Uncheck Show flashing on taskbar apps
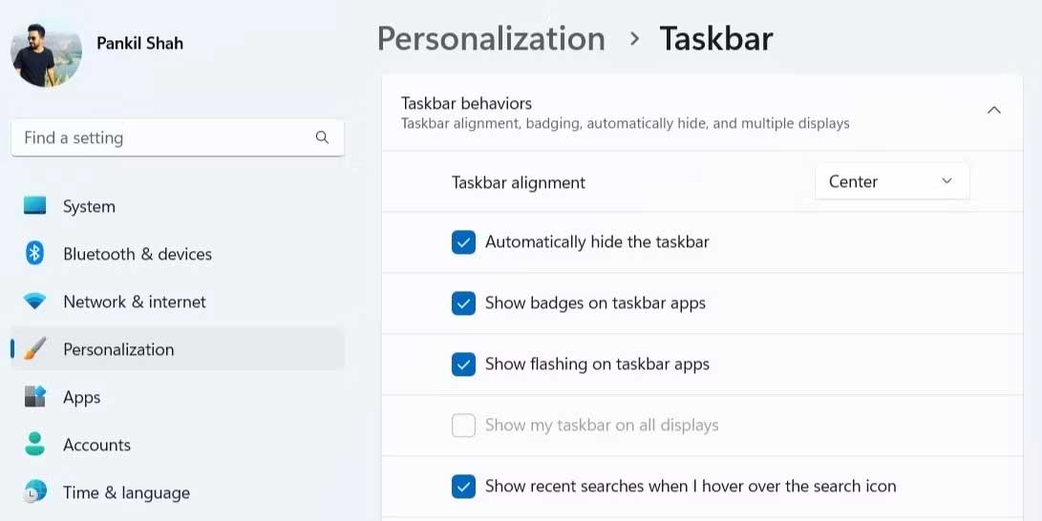Viewport: 1042px width, 521px height. click(x=463, y=365)
